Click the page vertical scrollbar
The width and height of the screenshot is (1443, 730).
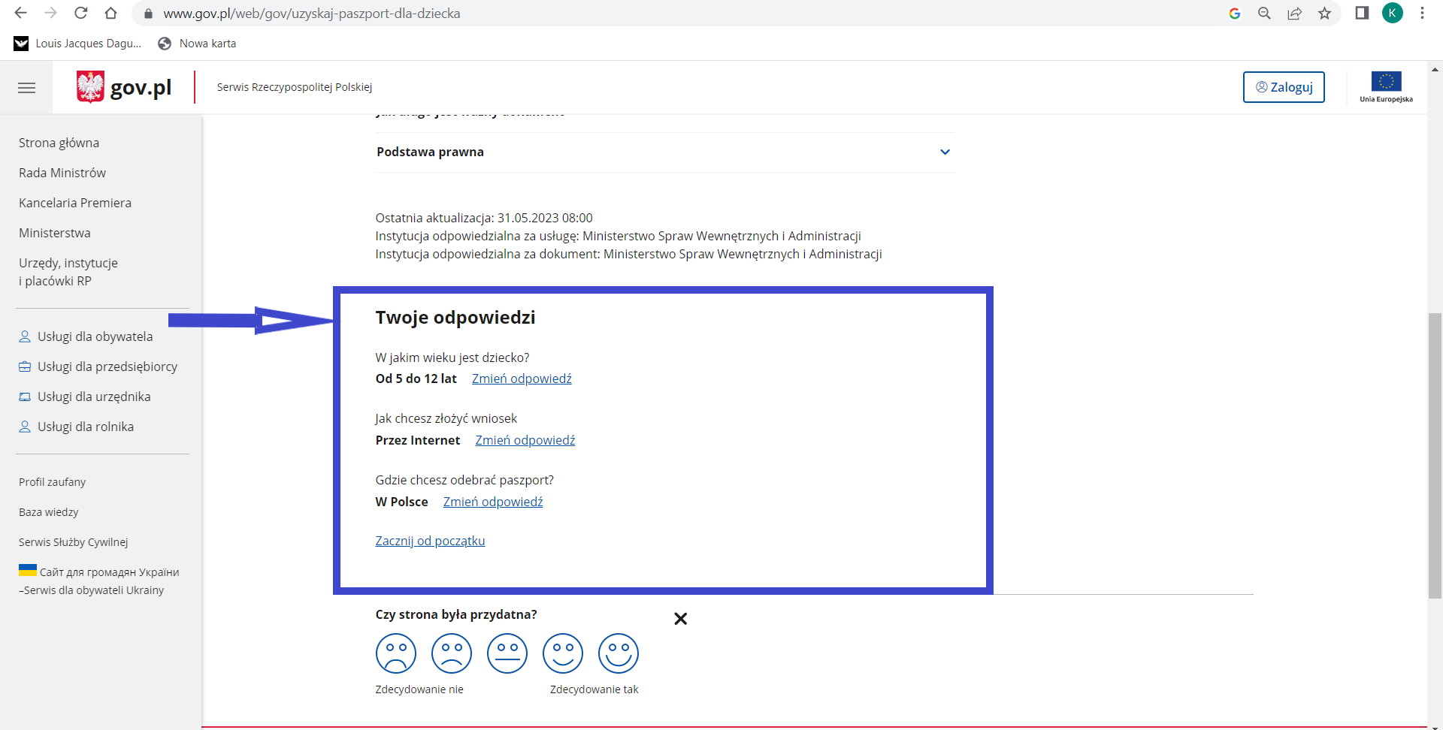pyautogui.click(x=1435, y=456)
